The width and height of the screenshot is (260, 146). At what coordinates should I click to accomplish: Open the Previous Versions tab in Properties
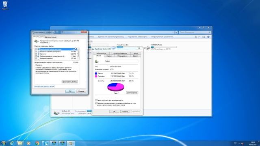(120, 54)
